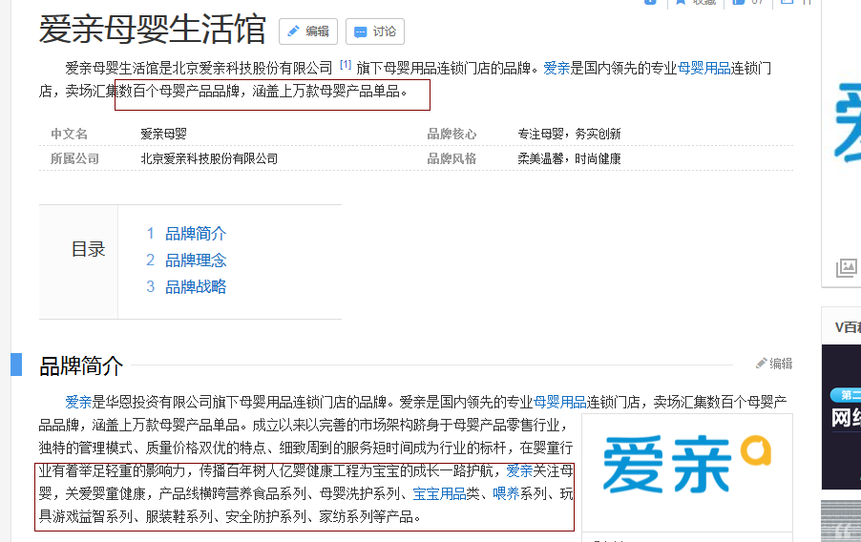The height and width of the screenshot is (542, 861).
Task: Open the 喂养 link
Action: pyautogui.click(x=506, y=493)
